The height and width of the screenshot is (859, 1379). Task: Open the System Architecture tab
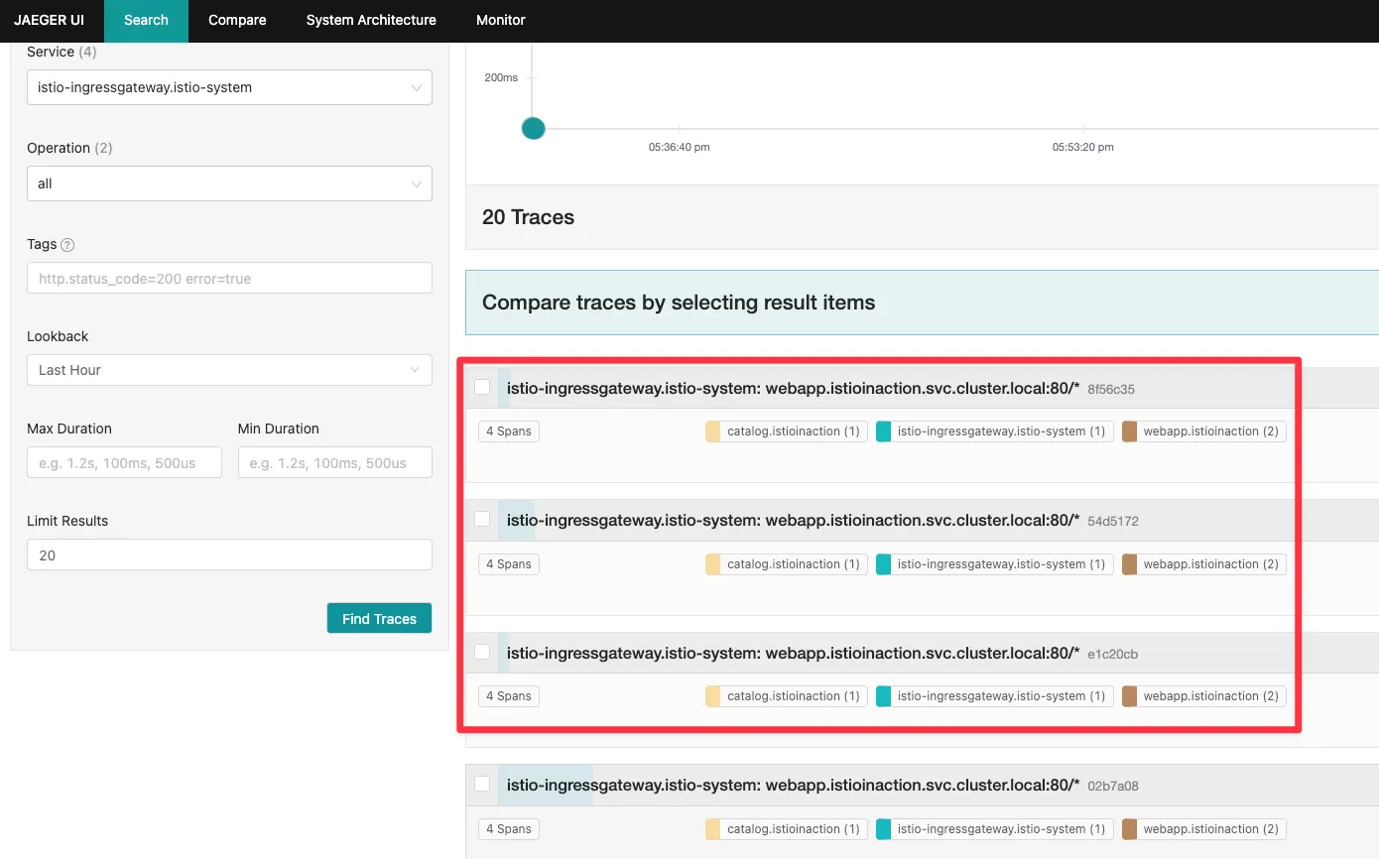pyautogui.click(x=371, y=21)
